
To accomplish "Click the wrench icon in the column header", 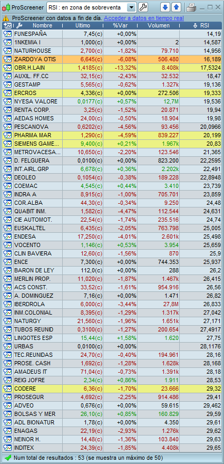I will point(19,26).
